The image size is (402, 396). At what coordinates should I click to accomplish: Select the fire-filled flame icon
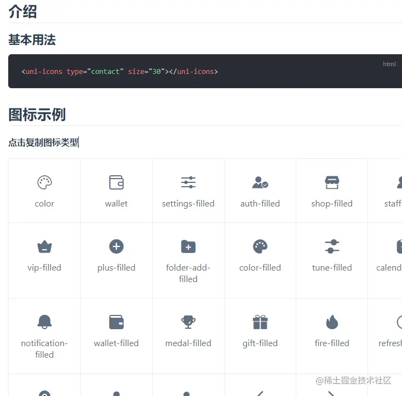[332, 322]
